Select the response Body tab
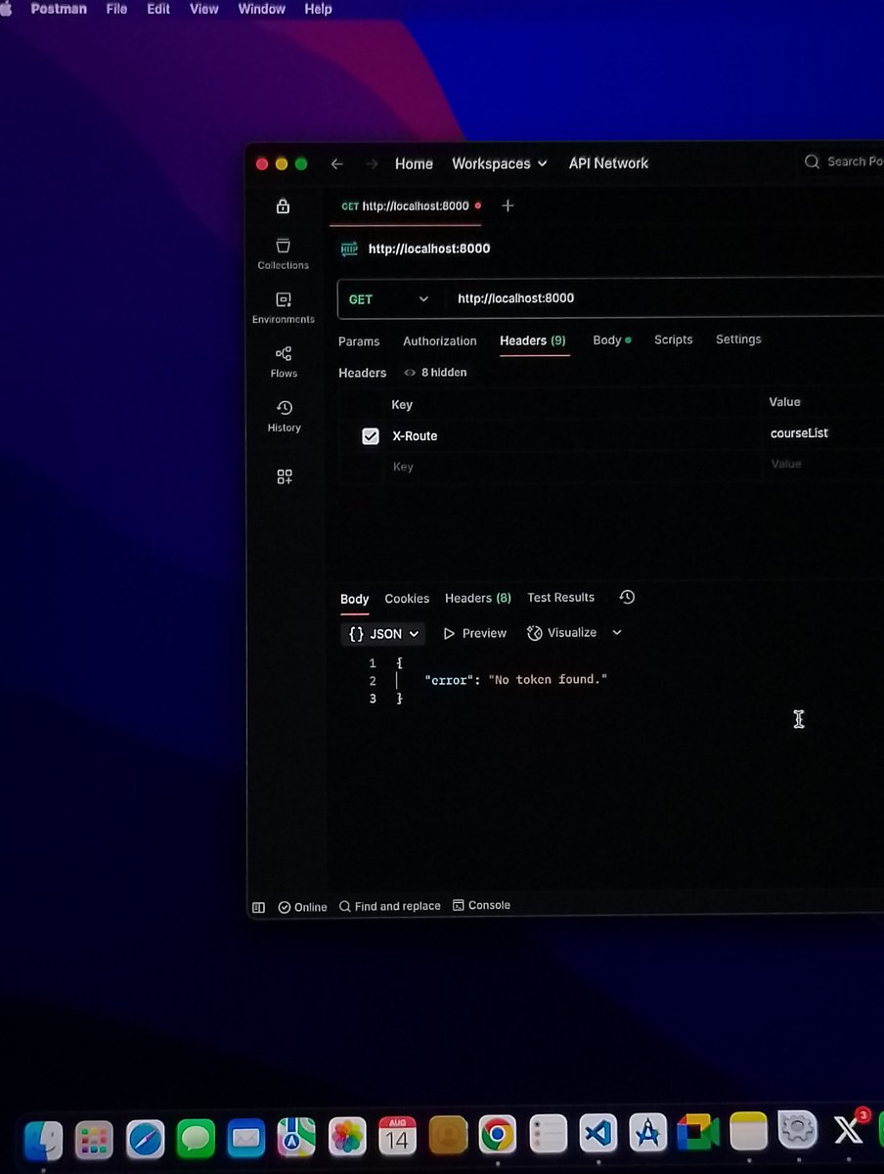884x1174 pixels. point(354,599)
